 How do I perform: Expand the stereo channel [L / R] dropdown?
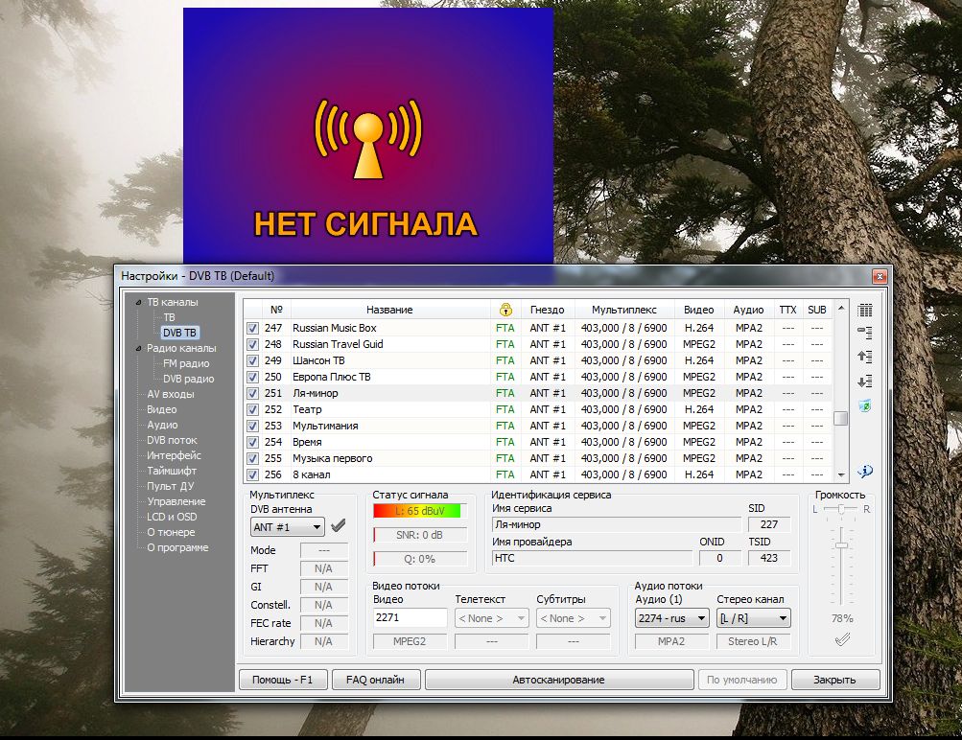tap(753, 618)
